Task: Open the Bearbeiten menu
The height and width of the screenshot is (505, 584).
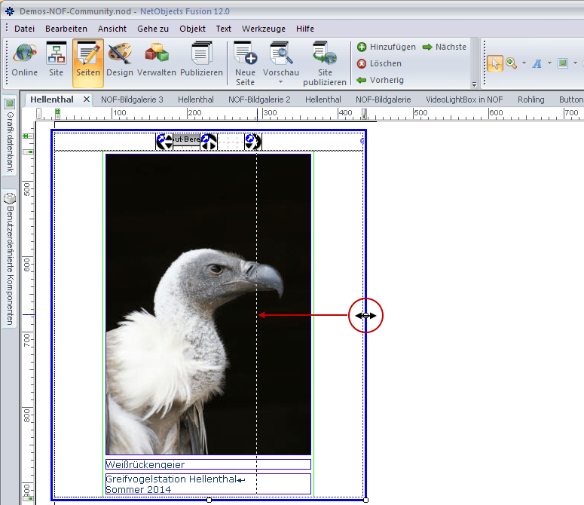Action: [66, 29]
